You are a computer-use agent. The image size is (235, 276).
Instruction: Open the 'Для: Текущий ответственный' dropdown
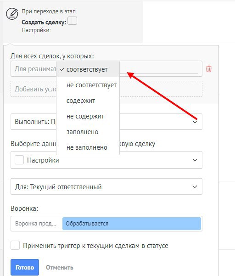click(x=106, y=186)
